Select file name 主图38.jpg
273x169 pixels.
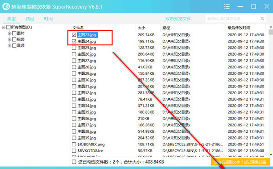pos(87,131)
